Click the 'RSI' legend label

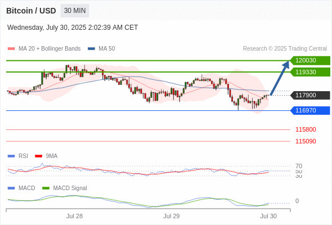23,156
